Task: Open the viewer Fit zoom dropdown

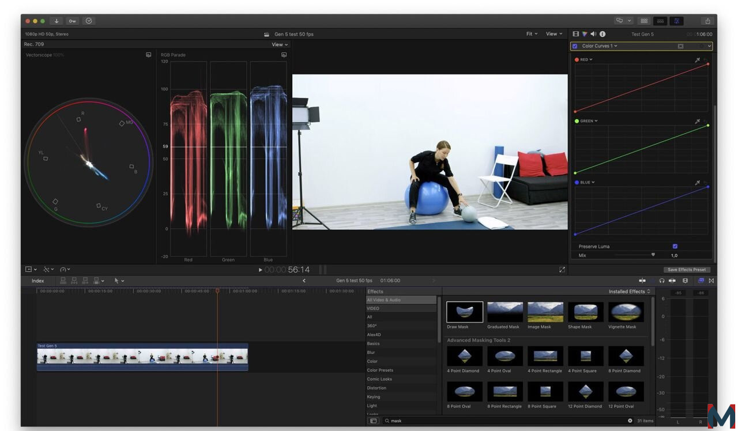Action: tap(532, 34)
